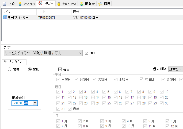Click the history icon on 履歴 tab
The image size is (183, 129).
pyautogui.click(x=100, y=4)
